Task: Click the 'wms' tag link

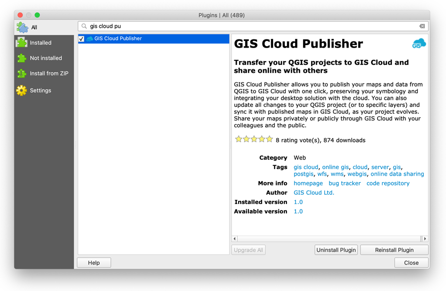Action: point(337,174)
